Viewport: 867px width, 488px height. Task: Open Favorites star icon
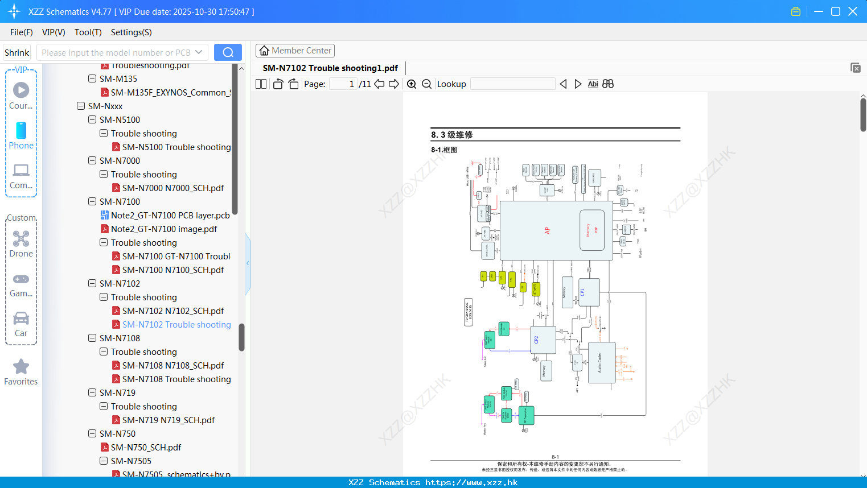(21, 372)
